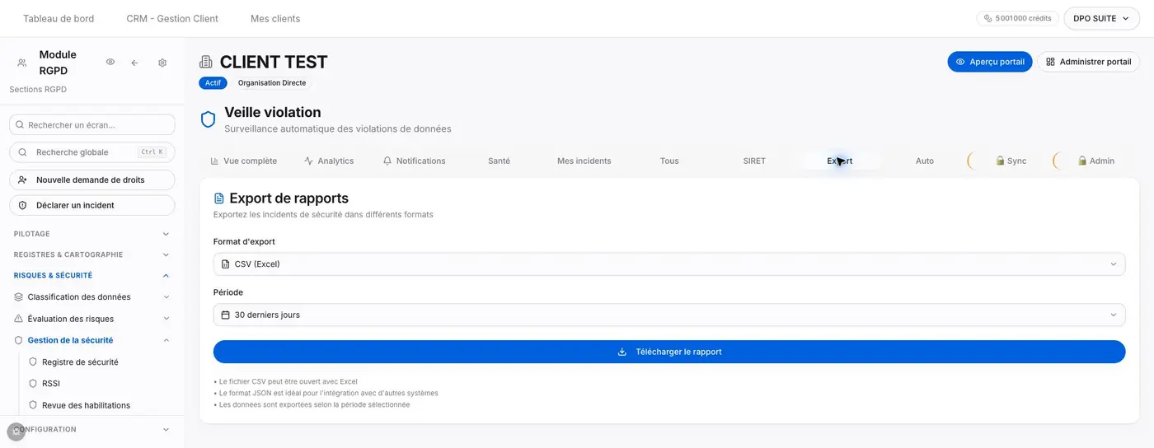Expand the CONFIGURATION section

(92, 429)
